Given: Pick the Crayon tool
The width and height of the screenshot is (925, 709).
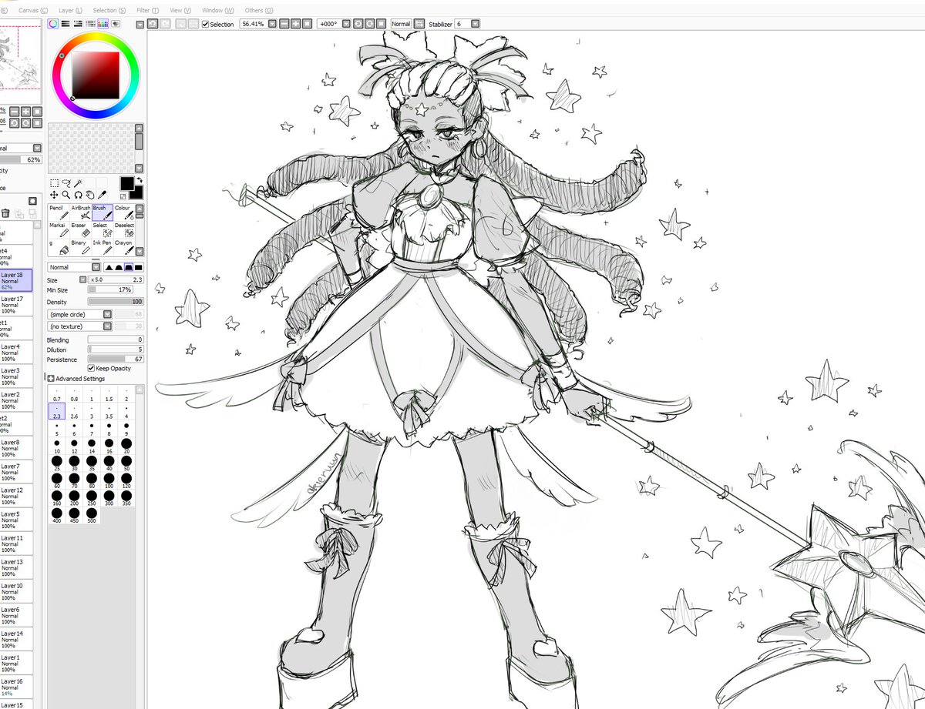Looking at the screenshot, I should 125,248.
